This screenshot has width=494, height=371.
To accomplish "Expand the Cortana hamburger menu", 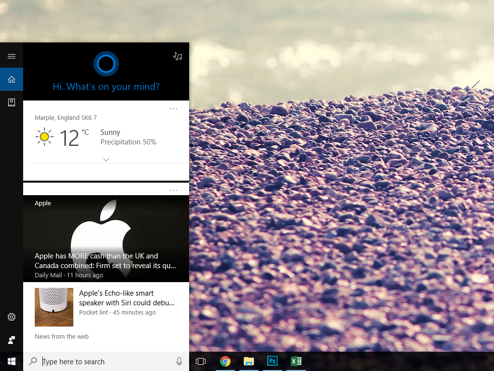I will [12, 56].
